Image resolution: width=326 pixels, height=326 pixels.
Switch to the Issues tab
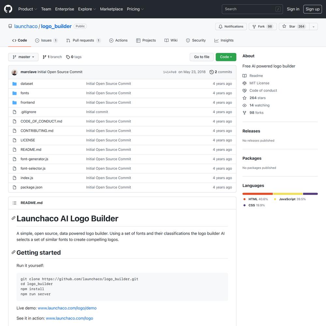pyautogui.click(x=46, y=40)
